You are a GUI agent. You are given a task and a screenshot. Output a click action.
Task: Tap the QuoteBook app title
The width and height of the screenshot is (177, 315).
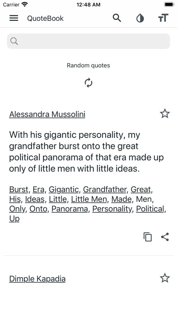coord(45,18)
